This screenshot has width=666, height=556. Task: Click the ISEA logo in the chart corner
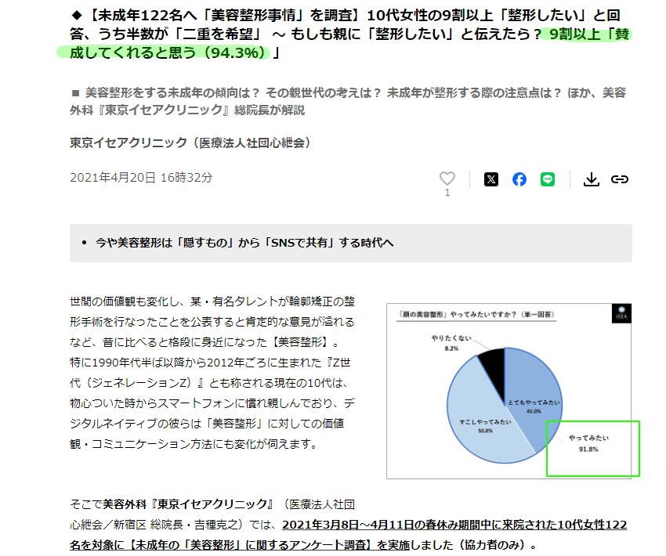(x=619, y=313)
